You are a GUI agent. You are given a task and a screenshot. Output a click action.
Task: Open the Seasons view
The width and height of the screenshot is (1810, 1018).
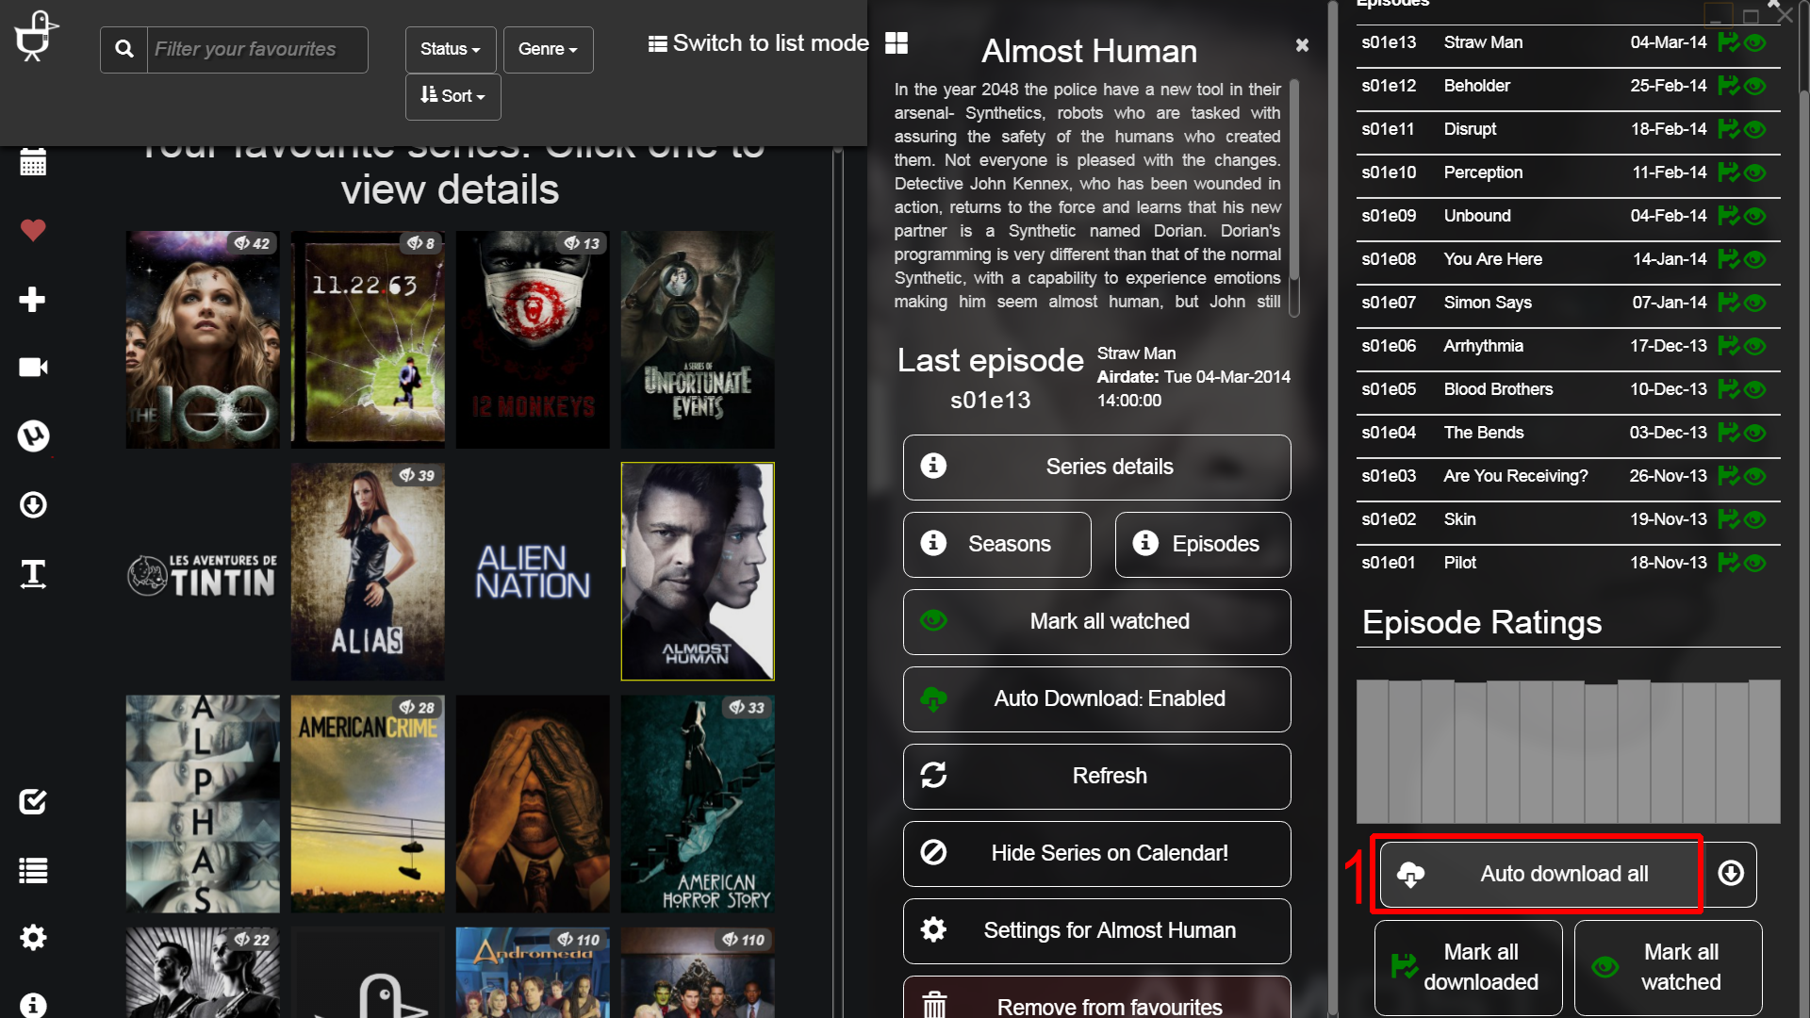(996, 544)
